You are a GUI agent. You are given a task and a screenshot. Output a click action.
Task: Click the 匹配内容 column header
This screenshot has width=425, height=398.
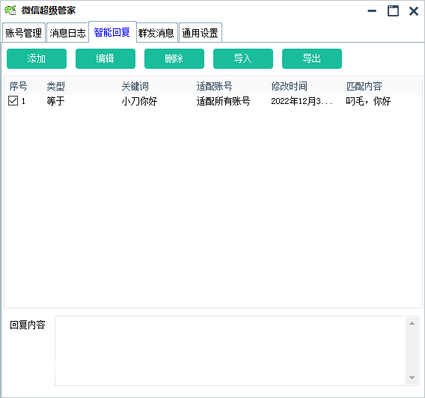[x=364, y=86]
